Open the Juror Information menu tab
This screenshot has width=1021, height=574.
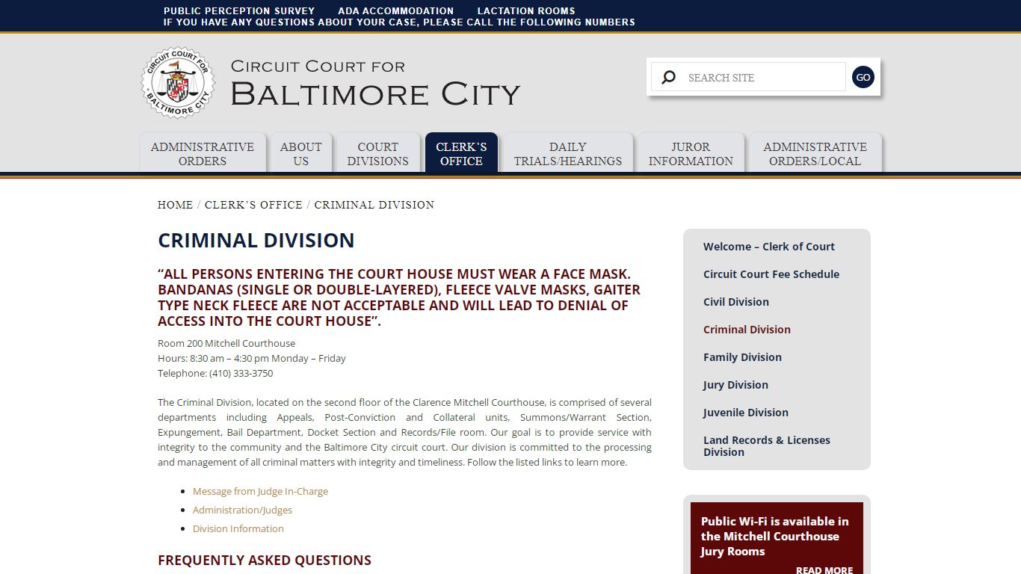(691, 153)
